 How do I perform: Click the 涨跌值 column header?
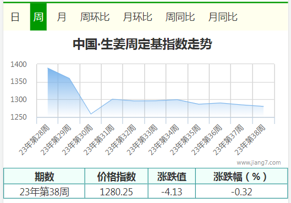pos(172,176)
